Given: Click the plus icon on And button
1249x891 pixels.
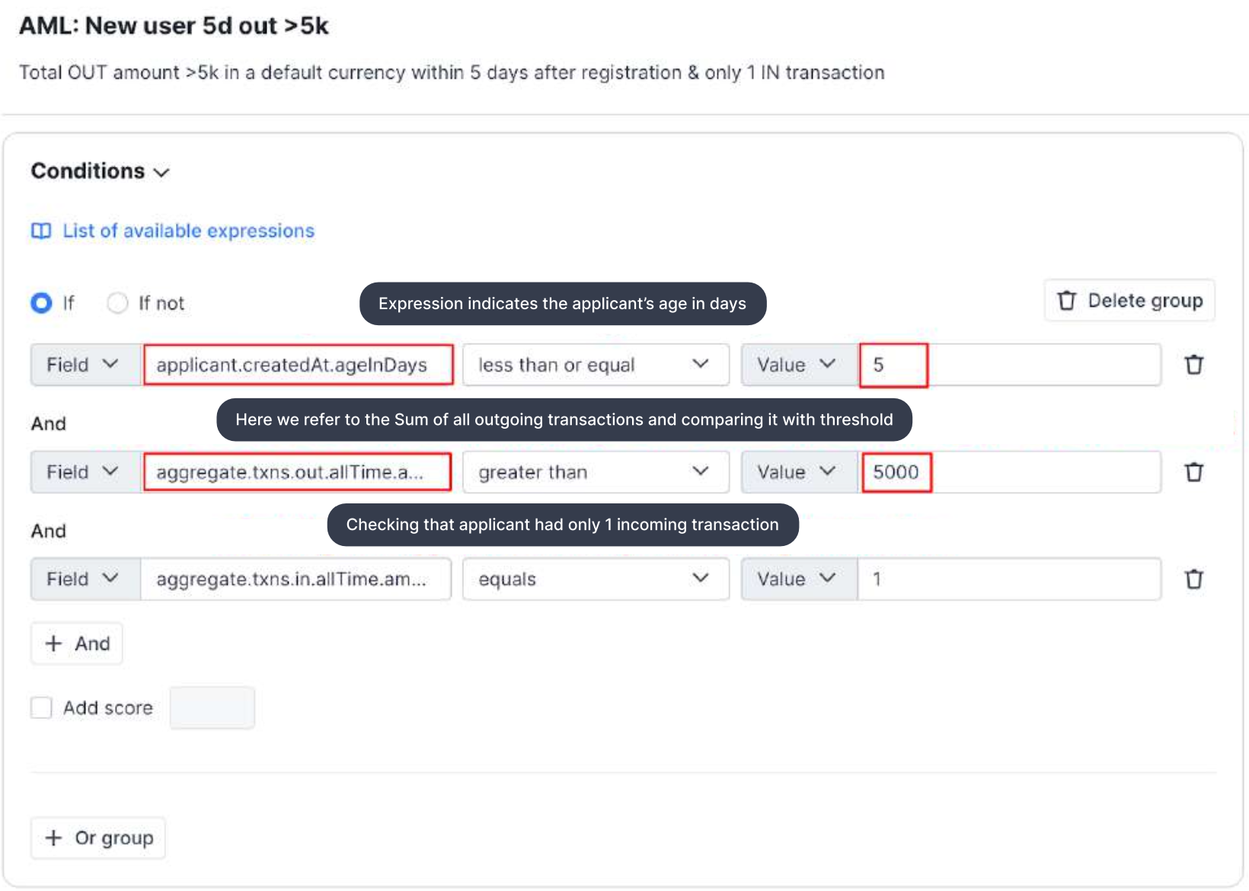Looking at the screenshot, I should (53, 643).
